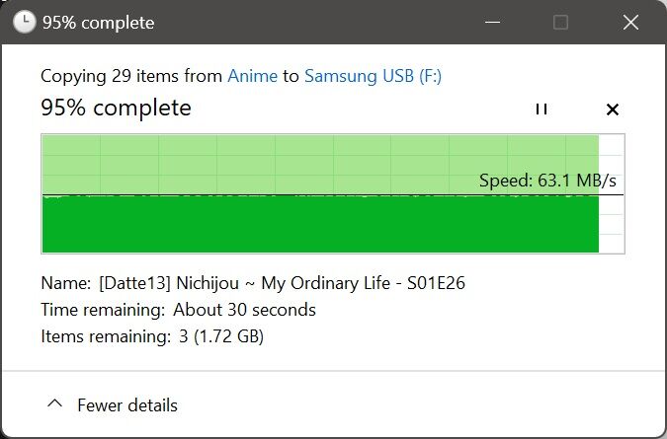
Task: Close the copy dialog window
Action: pos(630,22)
